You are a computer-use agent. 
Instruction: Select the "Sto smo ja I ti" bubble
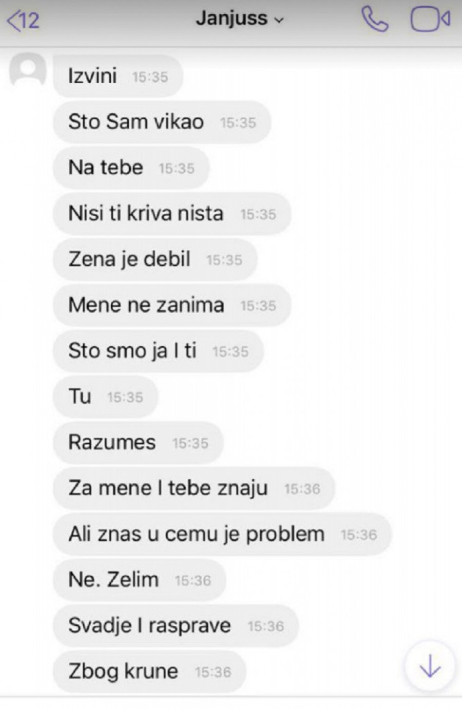point(158,351)
